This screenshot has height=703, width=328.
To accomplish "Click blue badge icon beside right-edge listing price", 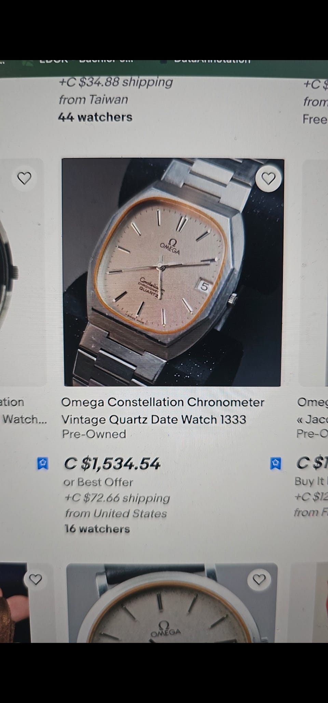I will (x=275, y=463).
